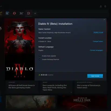Toggle the Enable Auto-Update checkbox

40,56
